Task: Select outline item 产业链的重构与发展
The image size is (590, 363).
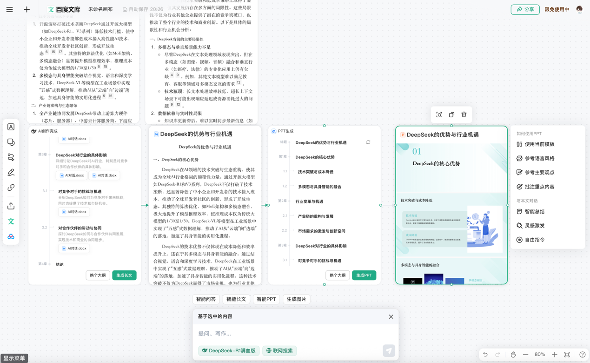Action: (316, 216)
